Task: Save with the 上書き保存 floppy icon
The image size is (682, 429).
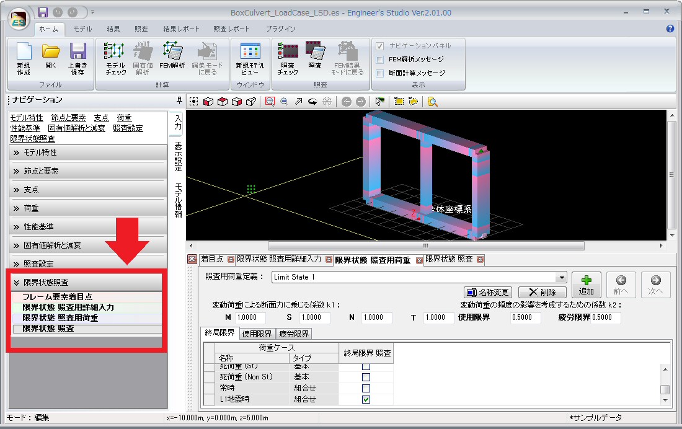Action: [x=78, y=59]
